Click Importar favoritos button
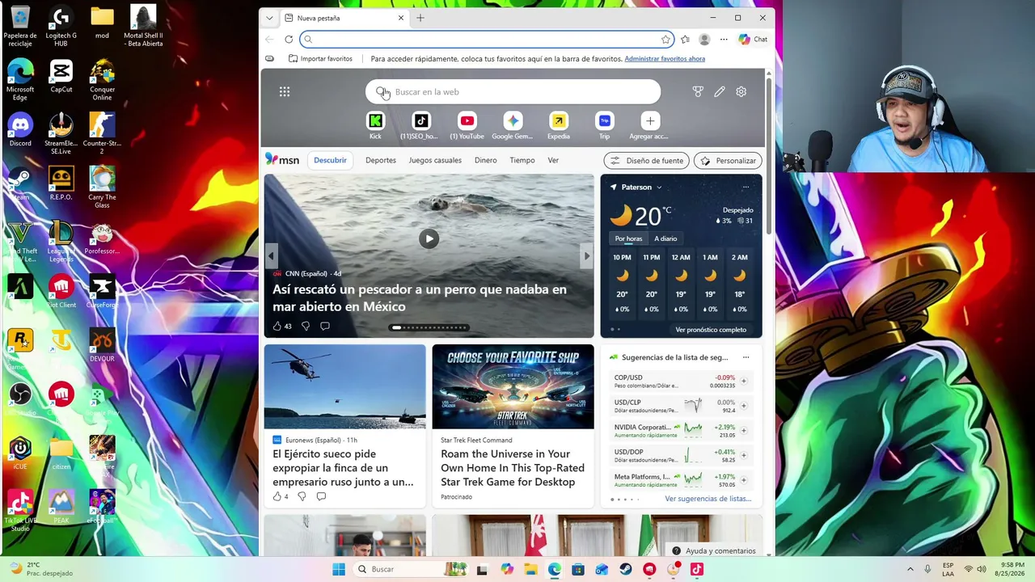 click(320, 59)
